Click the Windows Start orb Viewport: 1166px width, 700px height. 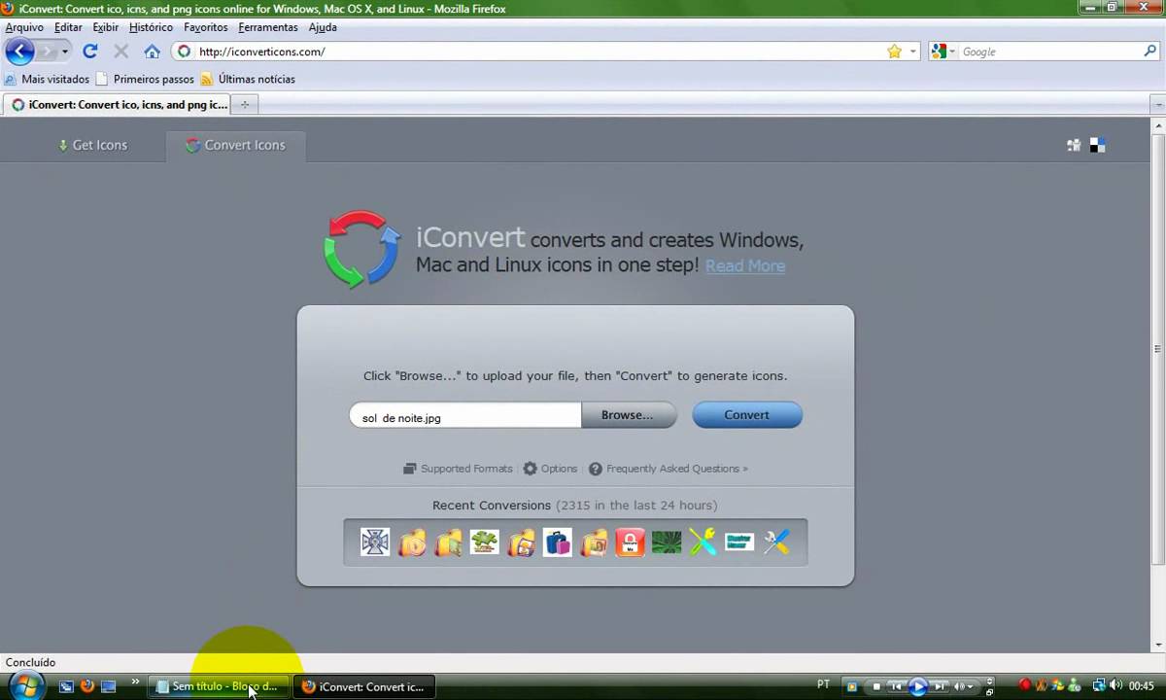coord(25,685)
